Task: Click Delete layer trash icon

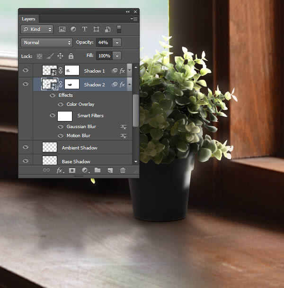Action: pyautogui.click(x=123, y=170)
